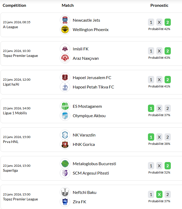Click the Pronostic column header
Image resolution: width=182 pixels, height=209 pixels.
pyautogui.click(x=159, y=5)
